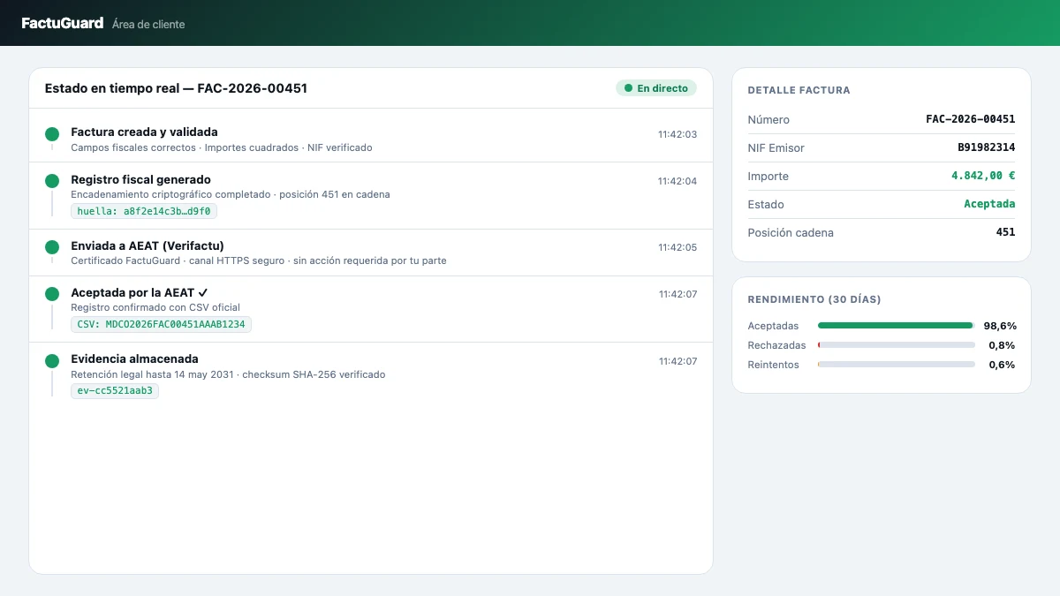Click the evidence ID chip ev-cc5521aab3

(x=115, y=390)
